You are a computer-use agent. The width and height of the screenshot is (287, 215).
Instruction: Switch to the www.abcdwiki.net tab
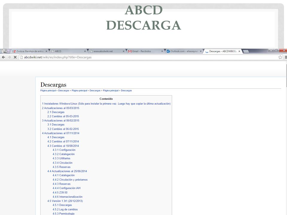(x=107, y=51)
